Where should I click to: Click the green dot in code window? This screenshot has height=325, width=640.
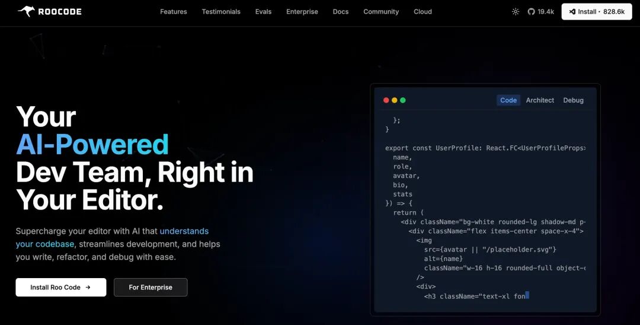403,100
